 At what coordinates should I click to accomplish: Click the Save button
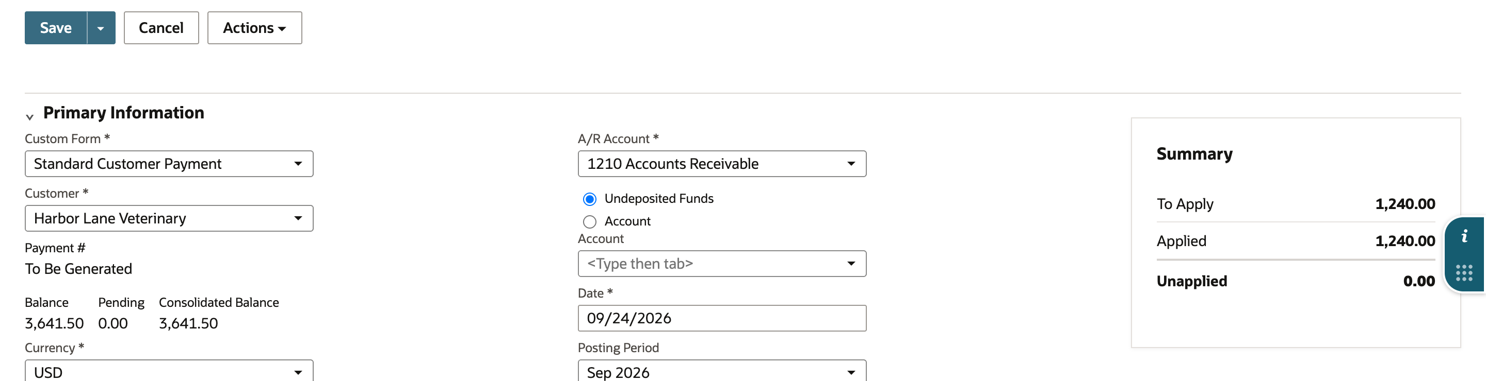tap(55, 28)
